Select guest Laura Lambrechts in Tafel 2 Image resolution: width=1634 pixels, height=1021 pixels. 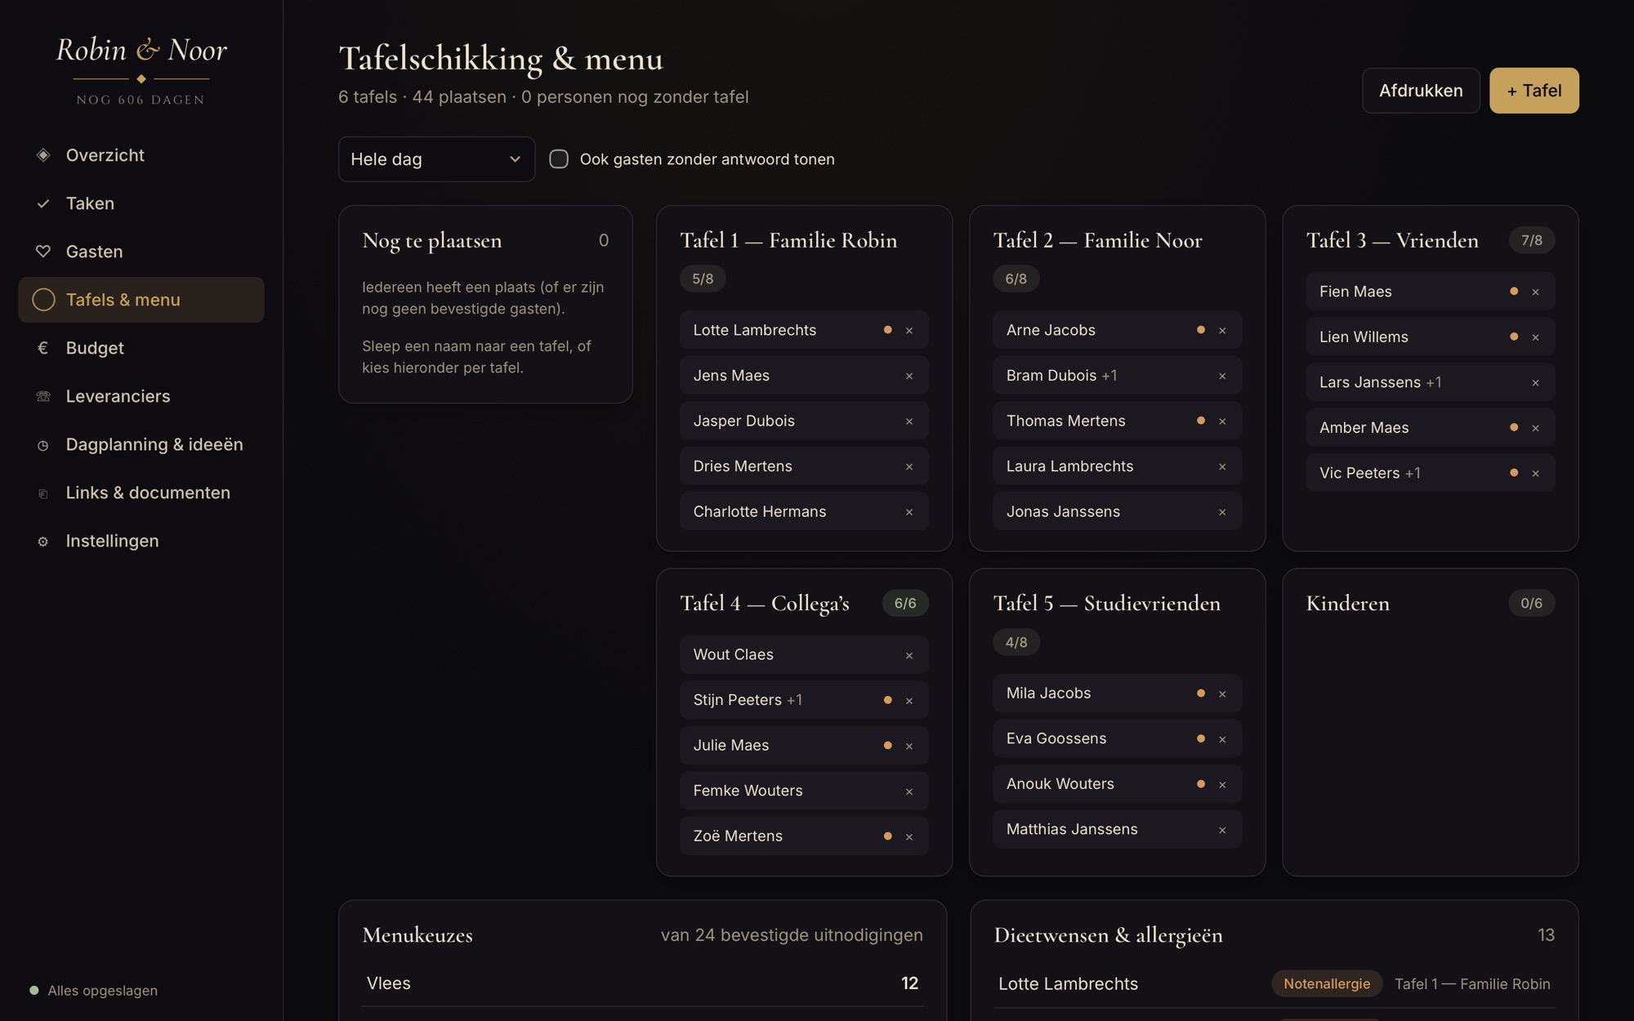point(1117,466)
